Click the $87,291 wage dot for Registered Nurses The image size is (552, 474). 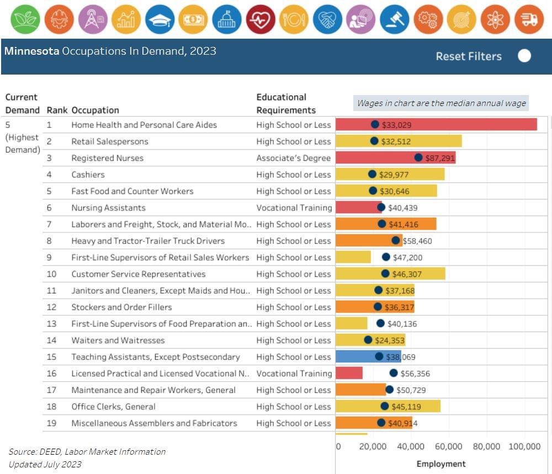(418, 157)
